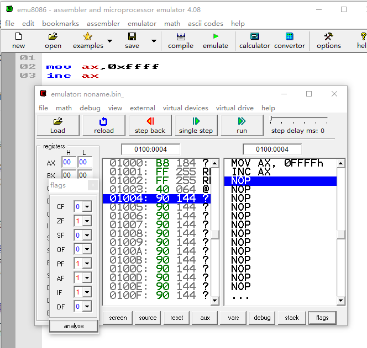Click the analyse button in flags panel

pos(74,326)
